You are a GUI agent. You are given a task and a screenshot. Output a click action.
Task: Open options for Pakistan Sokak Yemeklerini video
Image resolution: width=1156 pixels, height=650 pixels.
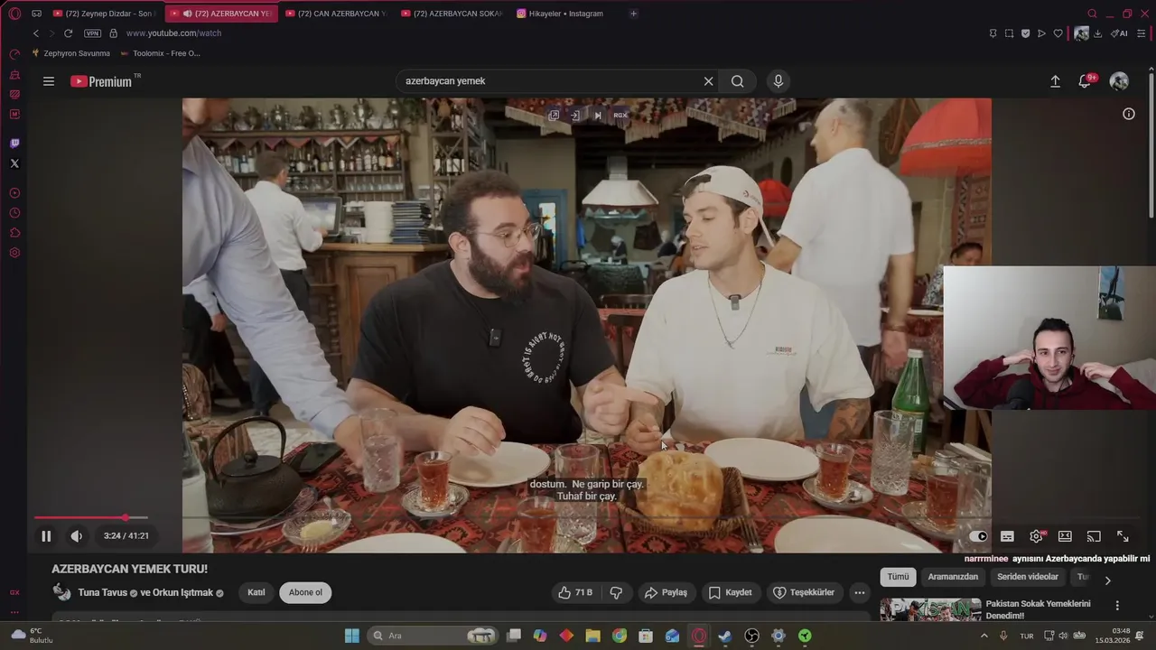pyautogui.click(x=1117, y=606)
